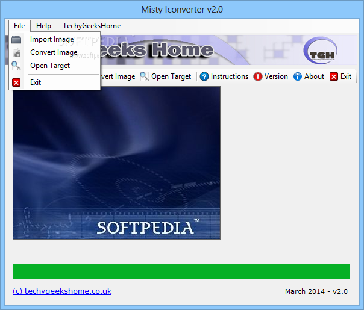Open the File menu

[x=19, y=26]
